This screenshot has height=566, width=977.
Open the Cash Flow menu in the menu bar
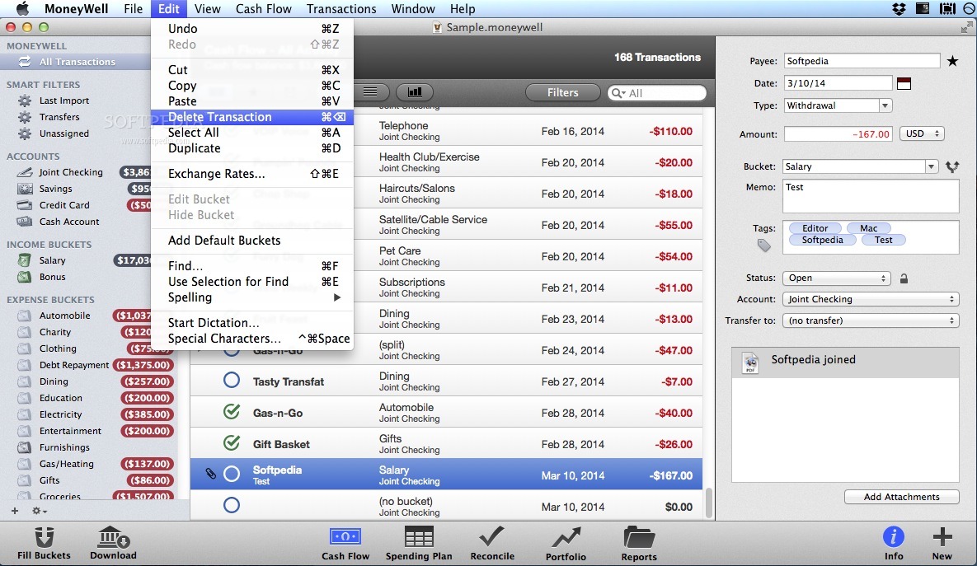263,9
